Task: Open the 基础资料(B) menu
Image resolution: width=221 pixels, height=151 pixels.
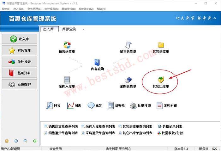Action: click(69, 9)
